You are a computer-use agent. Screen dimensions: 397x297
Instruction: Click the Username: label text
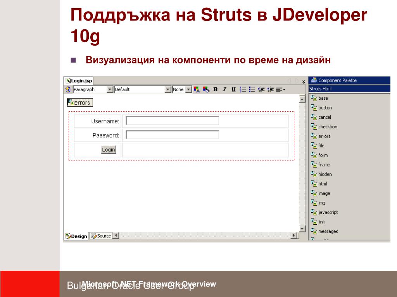pos(105,121)
